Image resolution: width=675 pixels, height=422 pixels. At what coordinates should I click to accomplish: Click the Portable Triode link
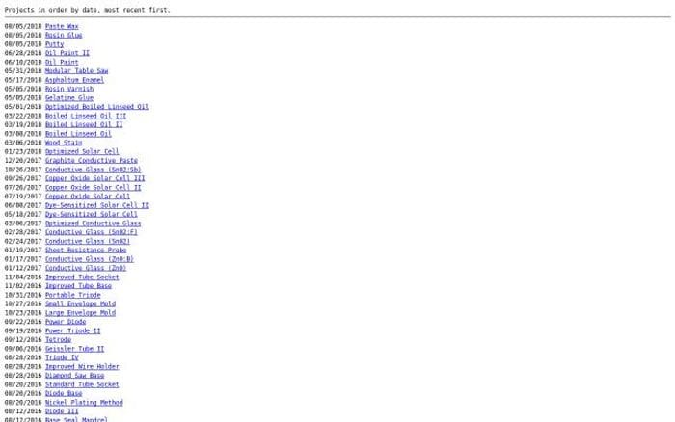[x=72, y=295]
